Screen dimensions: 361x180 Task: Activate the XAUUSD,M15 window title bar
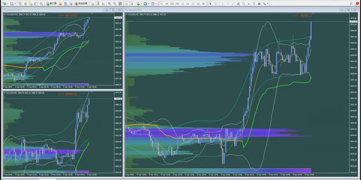pyautogui.click(x=62, y=10)
